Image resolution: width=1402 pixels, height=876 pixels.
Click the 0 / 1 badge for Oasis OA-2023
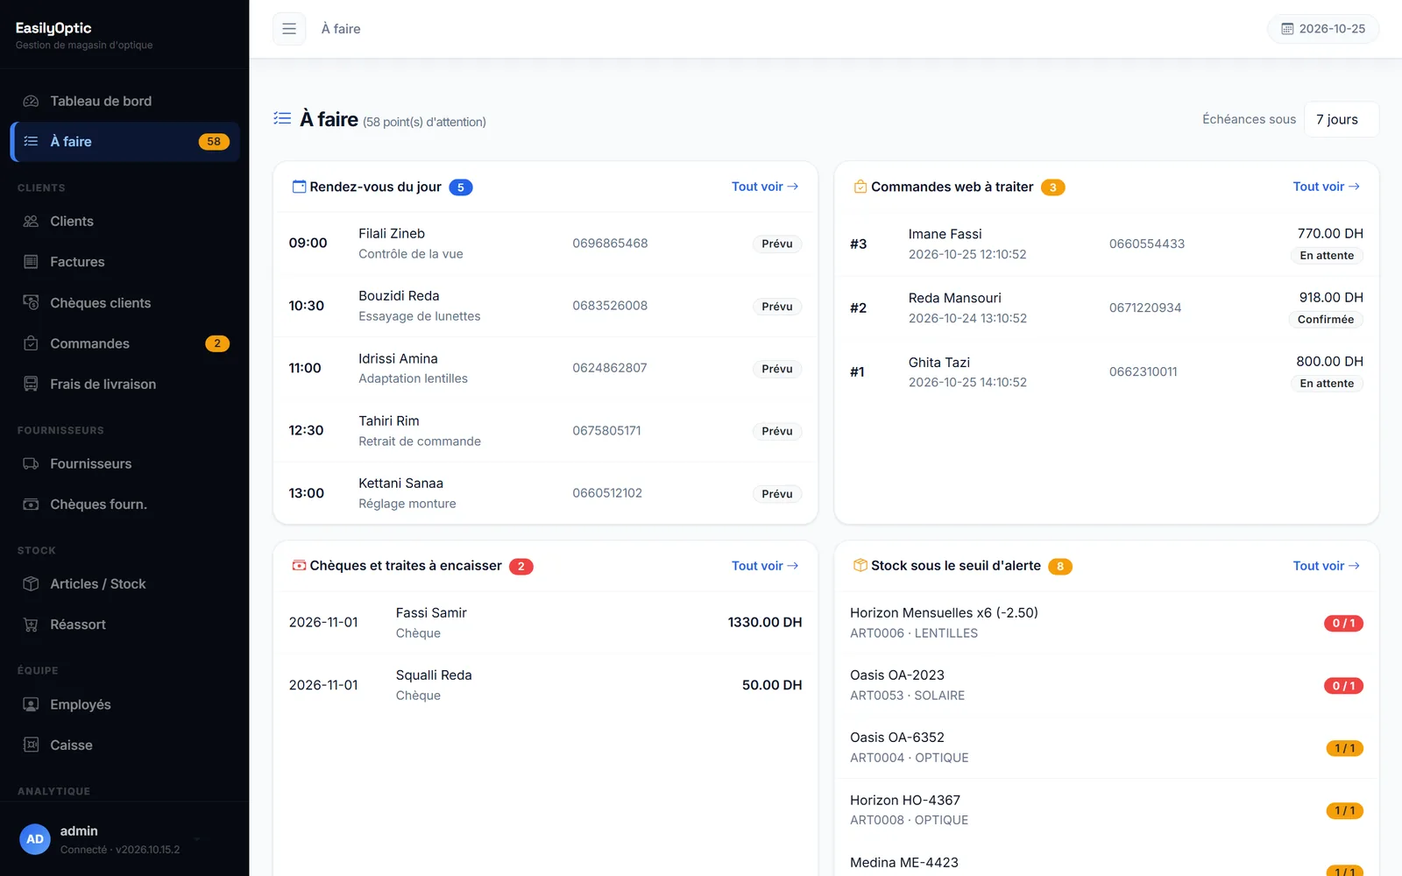point(1343,686)
